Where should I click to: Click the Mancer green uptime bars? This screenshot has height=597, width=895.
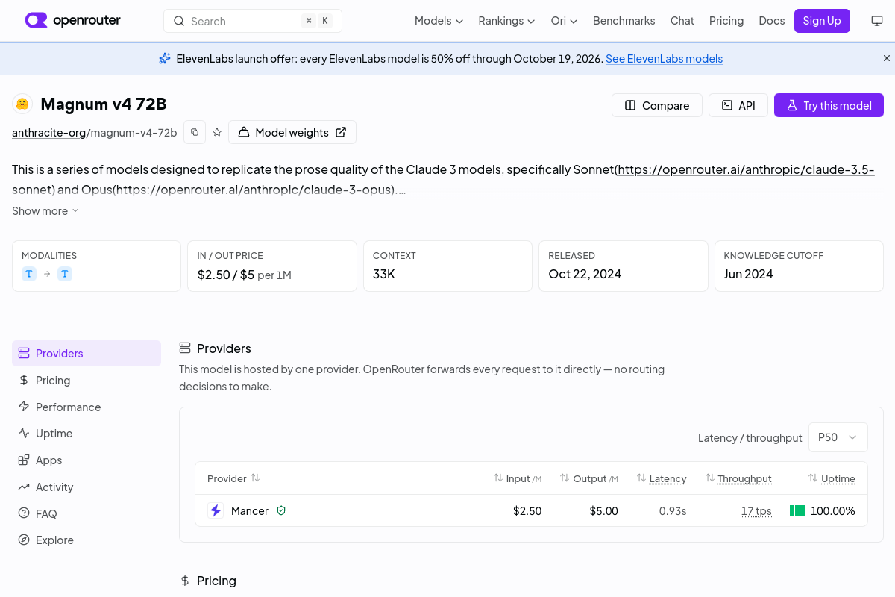point(797,510)
